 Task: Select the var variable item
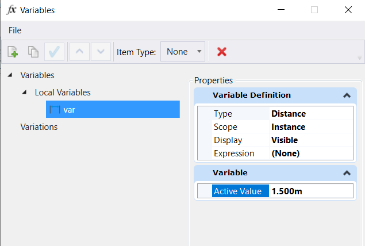70,110
